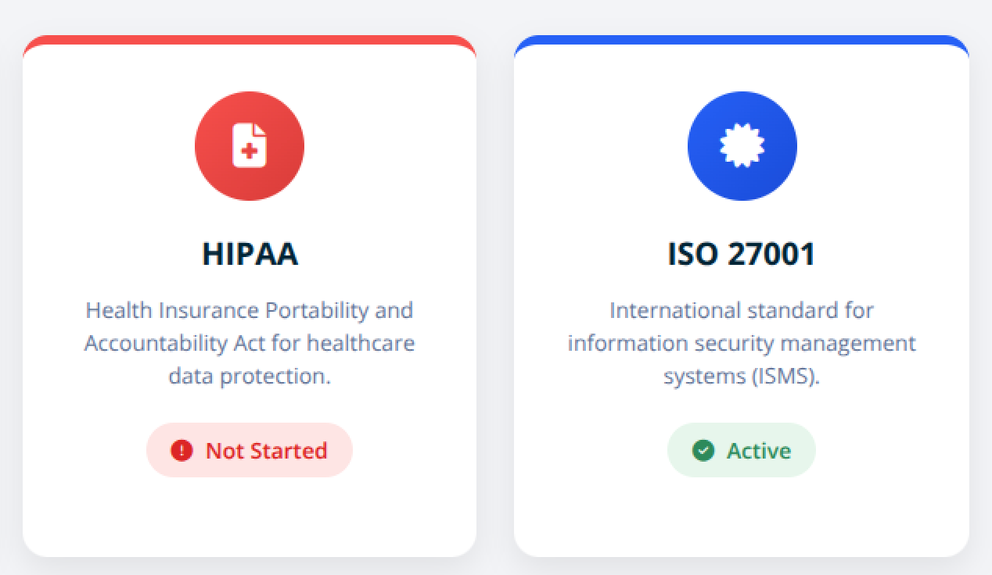Click the "Not Started" text label

coord(266,451)
